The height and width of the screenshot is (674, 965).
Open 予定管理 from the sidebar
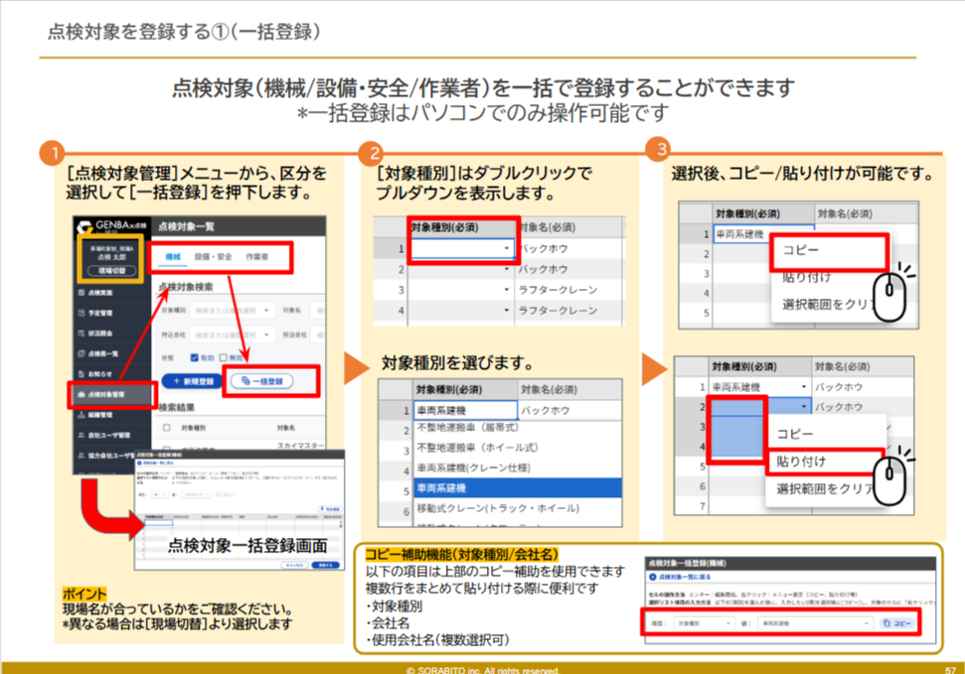coord(80,311)
